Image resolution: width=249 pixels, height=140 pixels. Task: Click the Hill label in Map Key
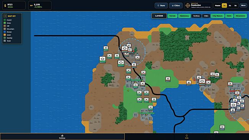click(8, 26)
